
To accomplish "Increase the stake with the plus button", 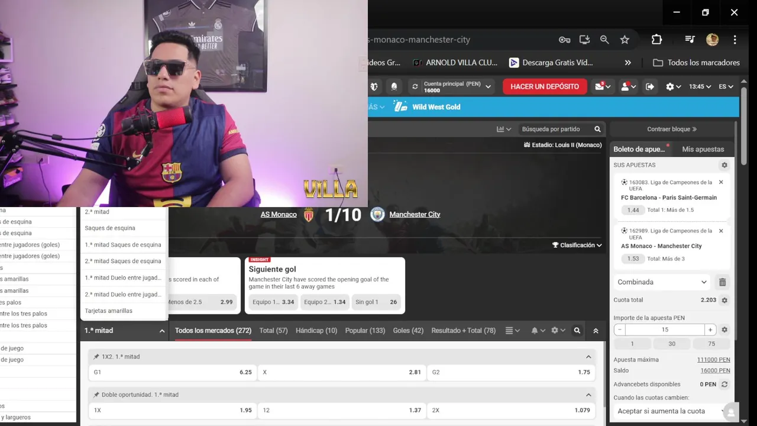I will pyautogui.click(x=710, y=330).
